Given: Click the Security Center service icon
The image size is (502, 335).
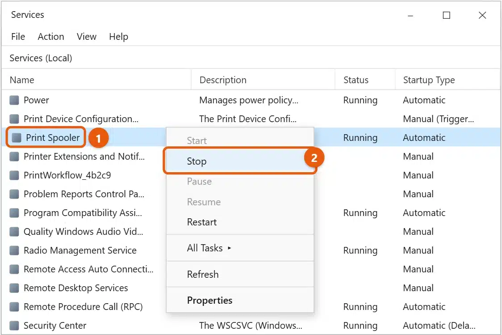Looking at the screenshot, I should 14,325.
